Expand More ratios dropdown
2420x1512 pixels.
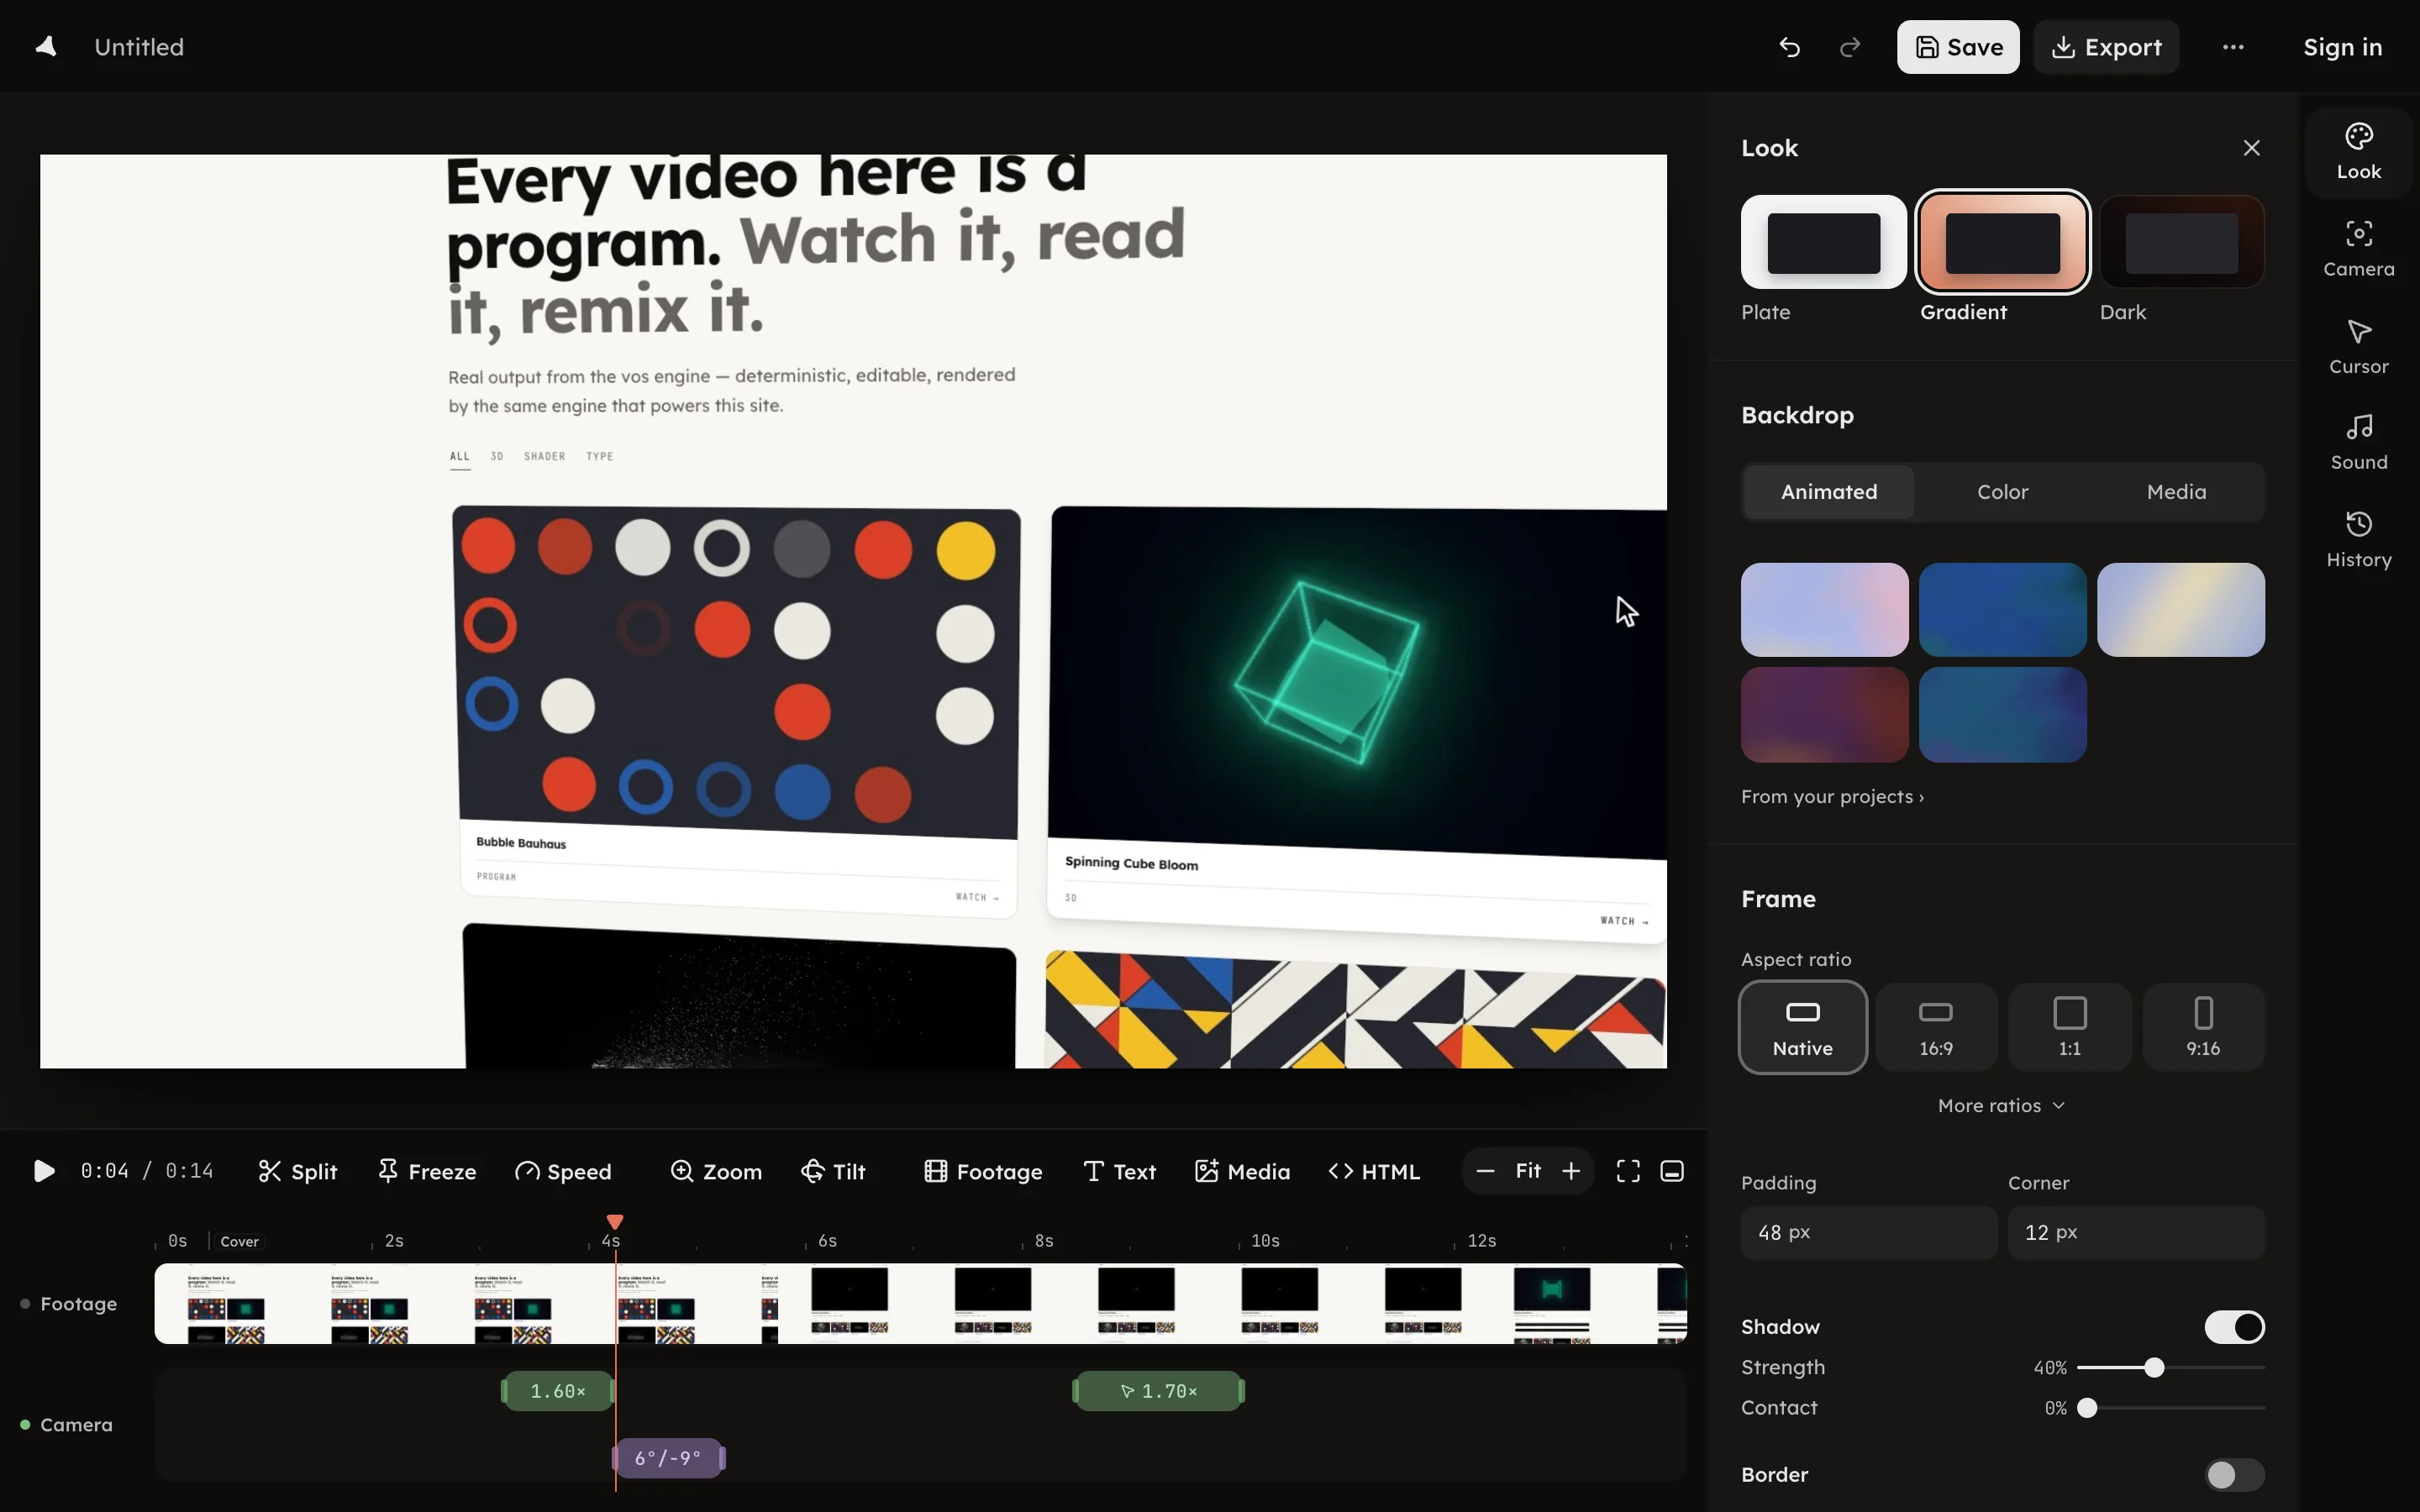(x=2002, y=1105)
